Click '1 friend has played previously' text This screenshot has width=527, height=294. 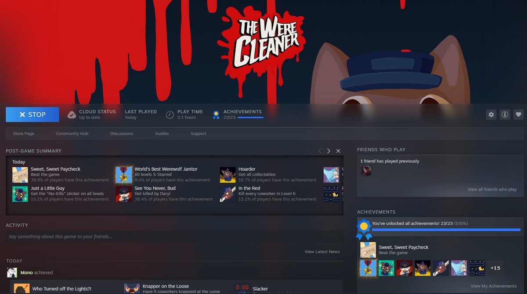pyautogui.click(x=390, y=161)
